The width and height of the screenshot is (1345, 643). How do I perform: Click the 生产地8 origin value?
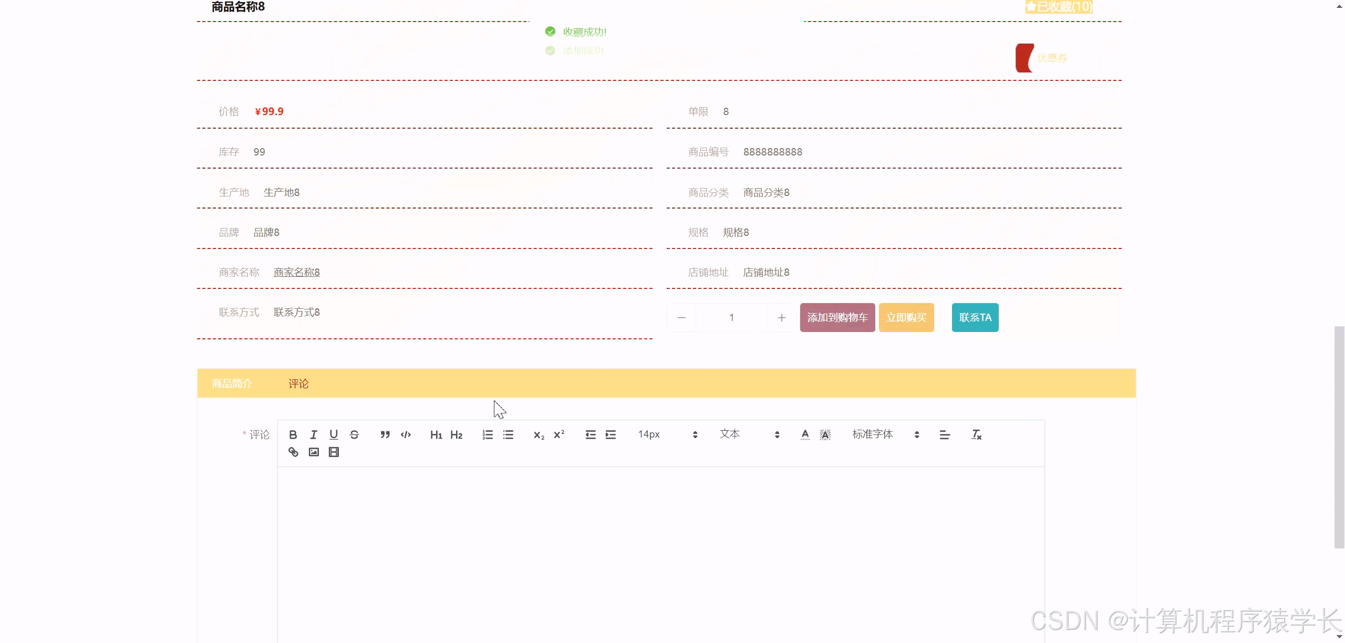tap(282, 192)
